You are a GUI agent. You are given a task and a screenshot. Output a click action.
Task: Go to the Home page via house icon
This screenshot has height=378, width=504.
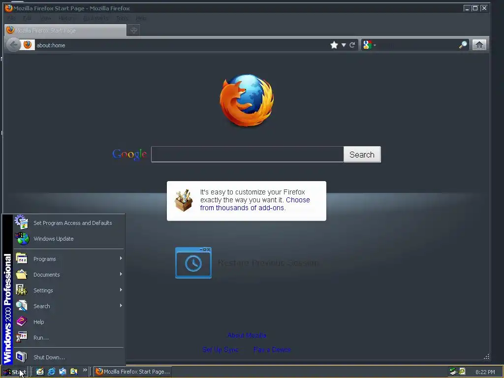479,45
